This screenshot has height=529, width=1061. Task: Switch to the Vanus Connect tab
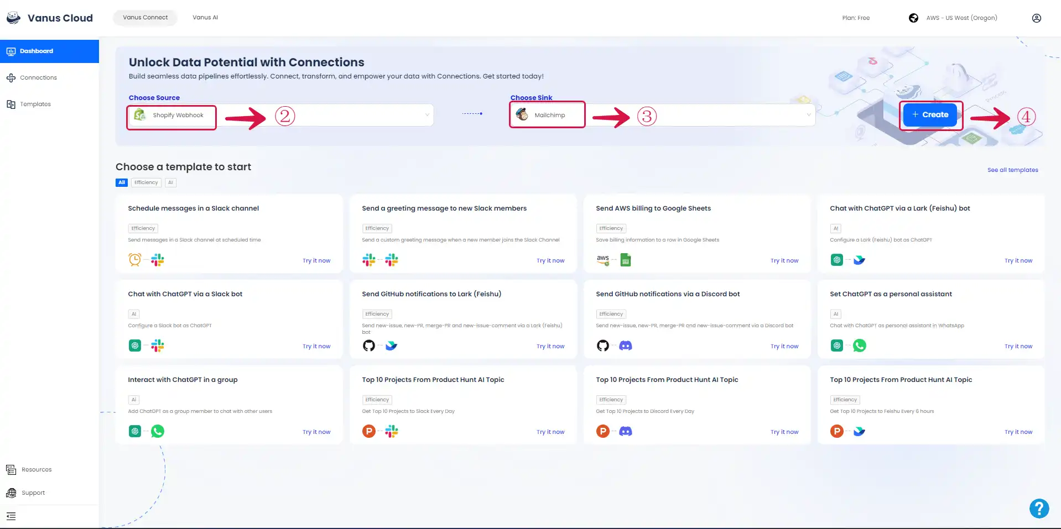[x=145, y=18]
